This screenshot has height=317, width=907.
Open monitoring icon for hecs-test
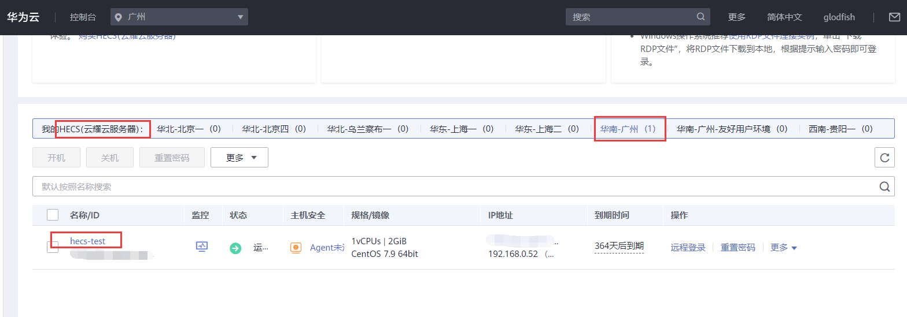pos(201,247)
